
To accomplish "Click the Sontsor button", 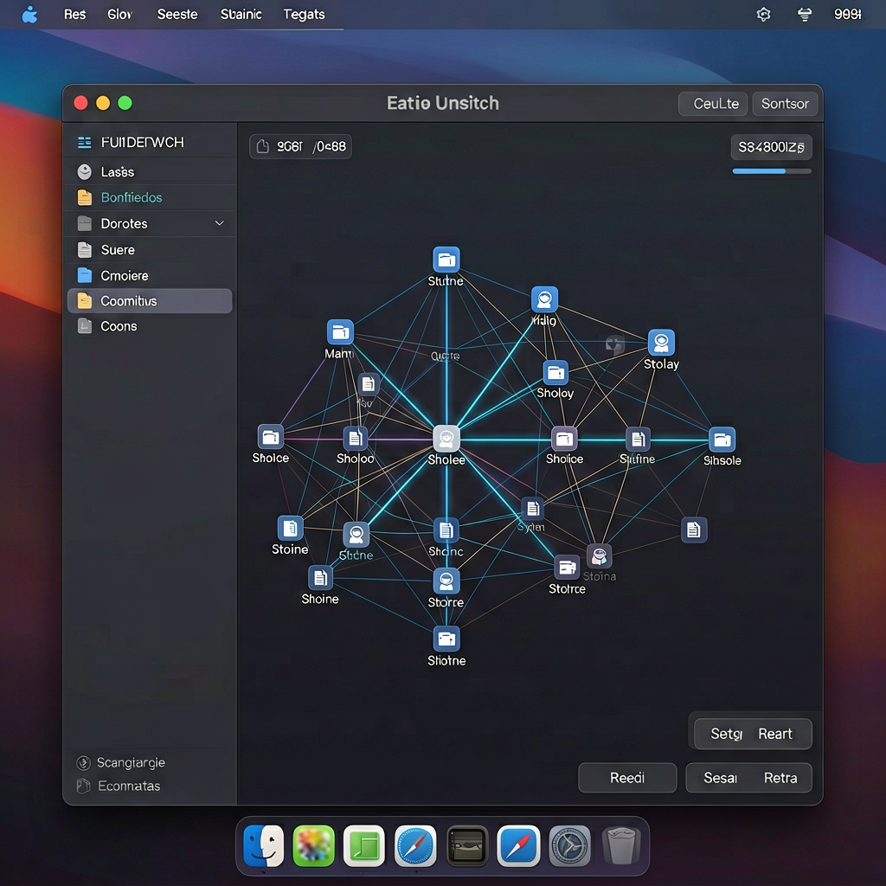I will tap(785, 104).
